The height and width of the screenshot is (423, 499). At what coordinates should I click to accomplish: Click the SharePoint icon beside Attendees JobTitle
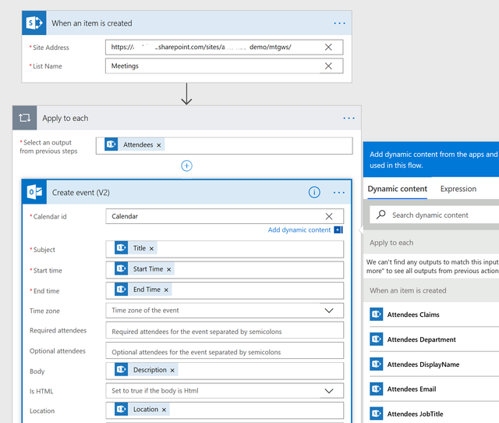(x=376, y=414)
